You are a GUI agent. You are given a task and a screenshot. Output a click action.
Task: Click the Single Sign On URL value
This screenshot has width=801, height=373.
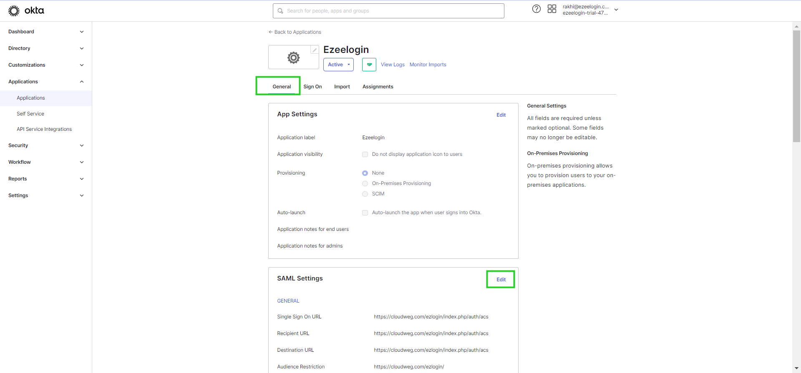[431, 317]
